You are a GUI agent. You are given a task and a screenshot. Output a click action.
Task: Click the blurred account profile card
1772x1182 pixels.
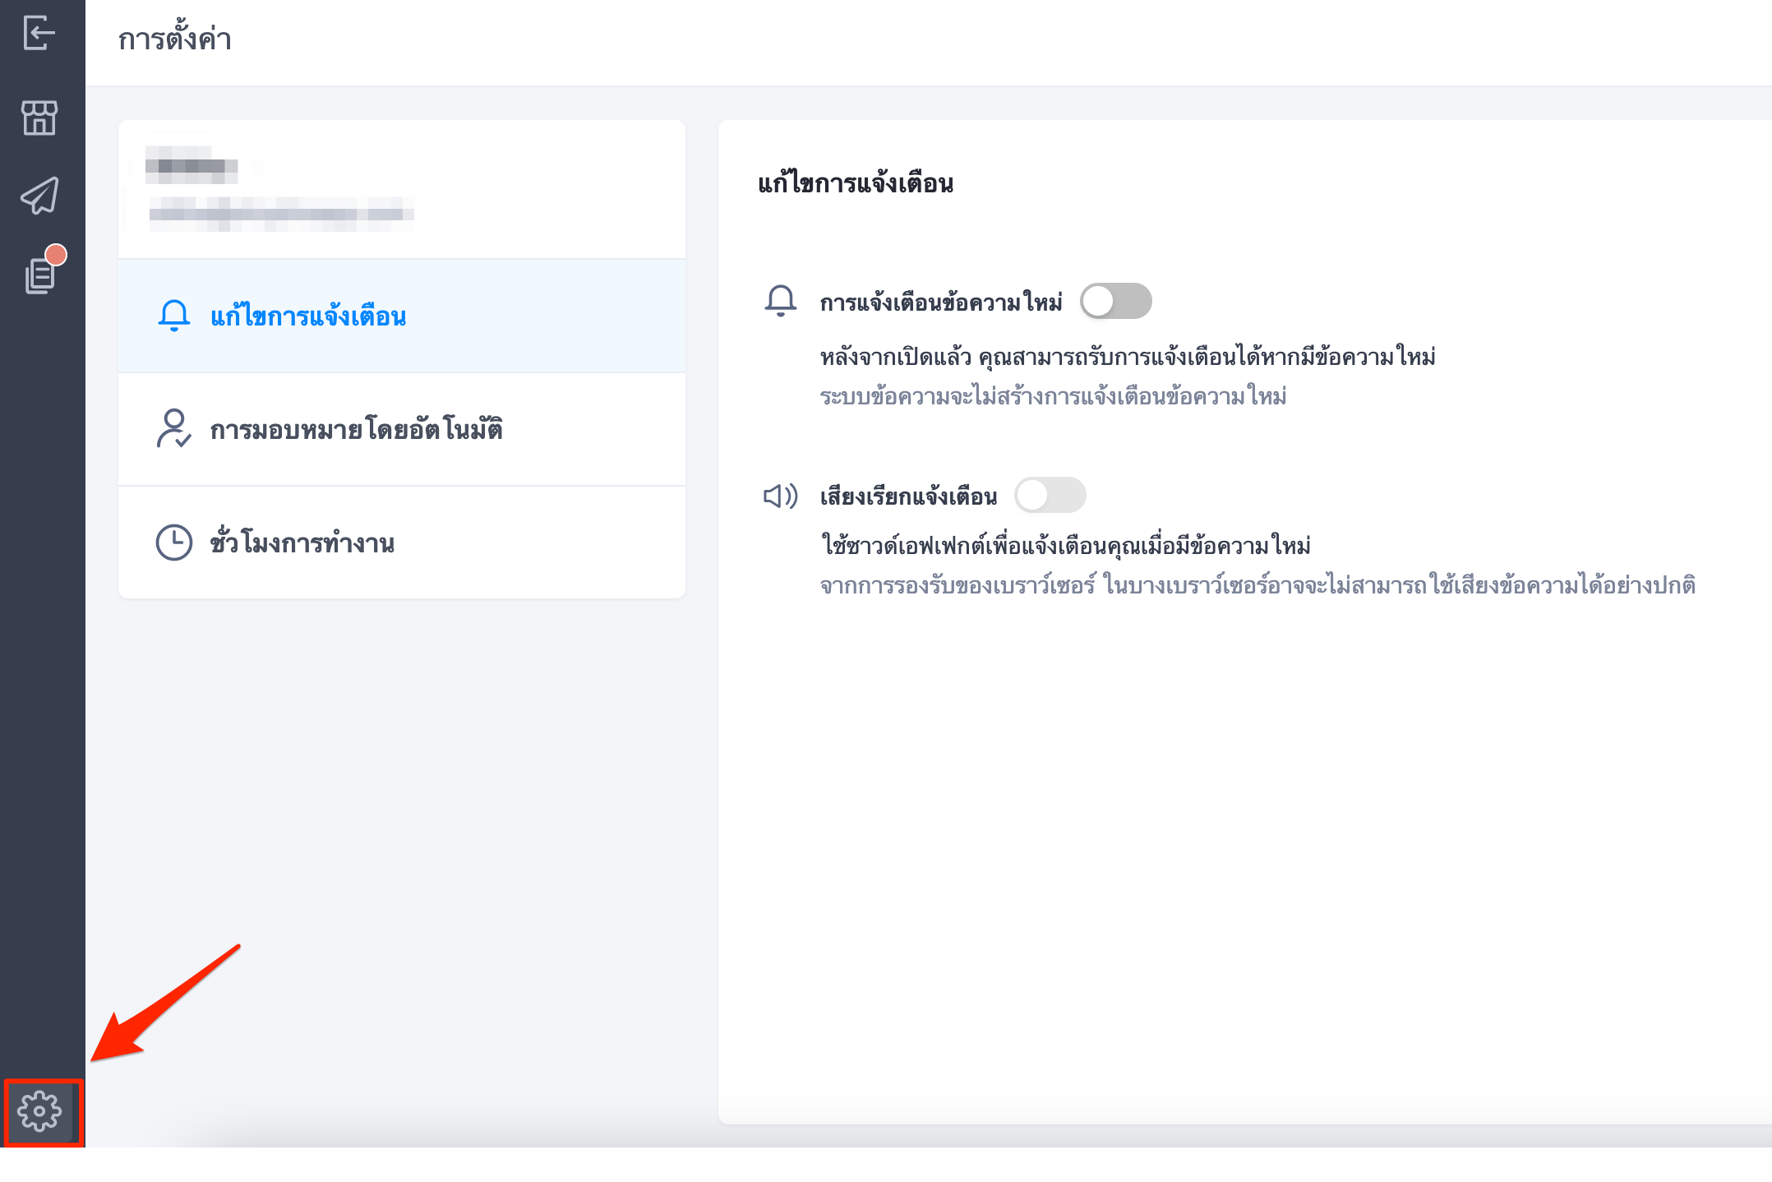pos(401,190)
